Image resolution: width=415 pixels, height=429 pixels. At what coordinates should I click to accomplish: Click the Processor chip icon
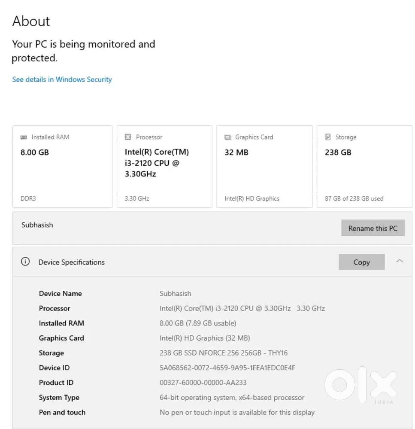pyautogui.click(x=127, y=137)
